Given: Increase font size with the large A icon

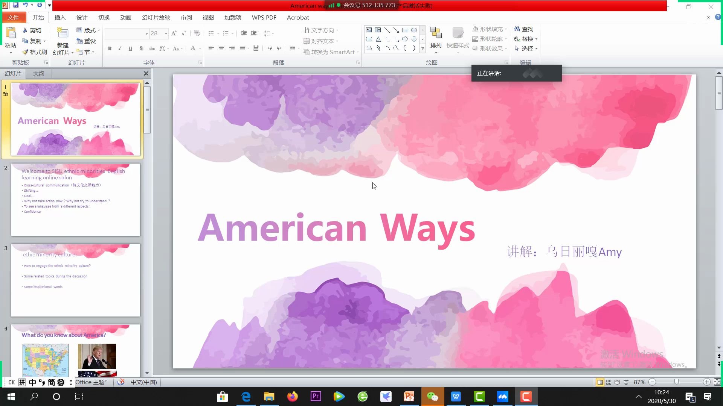Looking at the screenshot, I should pyautogui.click(x=174, y=33).
